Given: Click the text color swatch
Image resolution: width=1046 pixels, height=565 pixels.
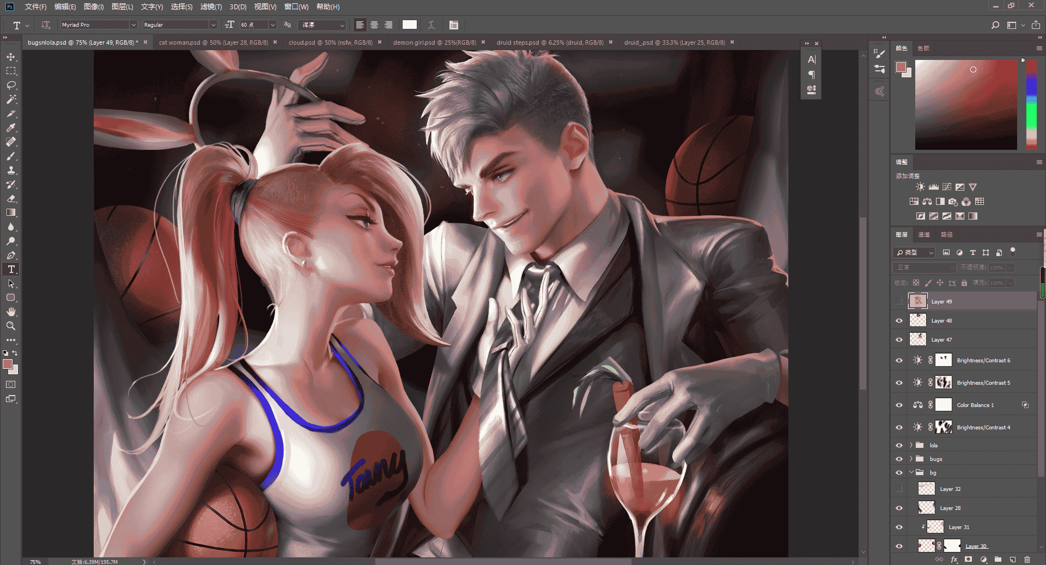Looking at the screenshot, I should pyautogui.click(x=410, y=25).
